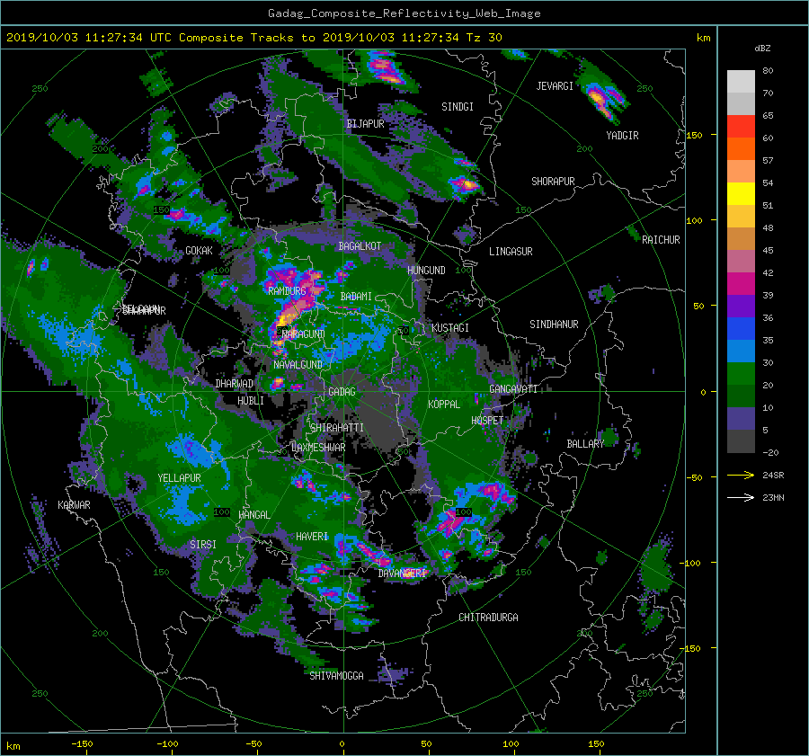Image resolution: width=809 pixels, height=756 pixels.
Task: Select the BADAMI city label
Action: coord(356,297)
